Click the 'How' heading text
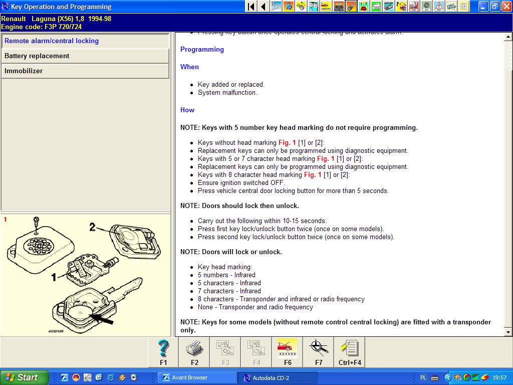The width and height of the screenshot is (513, 385). tap(187, 110)
